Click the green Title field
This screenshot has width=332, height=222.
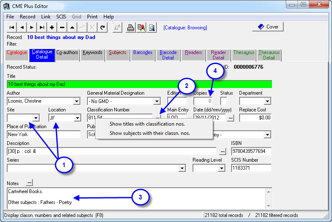[x=139, y=84]
